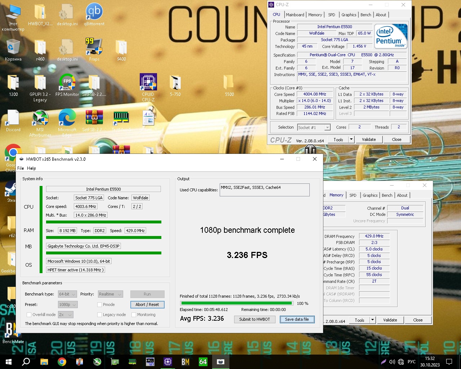The height and width of the screenshot is (369, 461).
Task: Click Submit to HWBOT button
Action: tap(255, 319)
